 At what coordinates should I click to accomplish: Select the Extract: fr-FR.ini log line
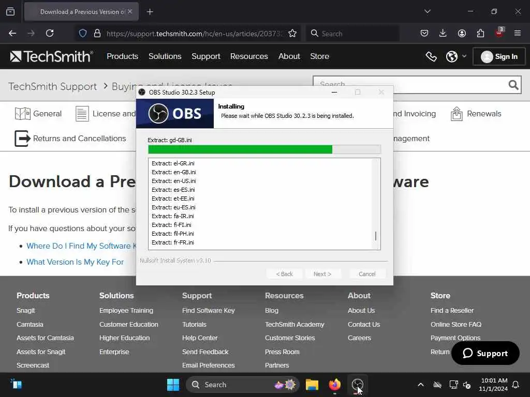point(173,242)
